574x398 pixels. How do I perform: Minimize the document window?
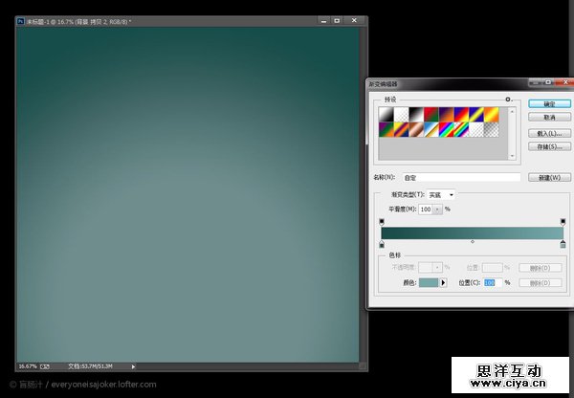pyautogui.click(x=323, y=21)
